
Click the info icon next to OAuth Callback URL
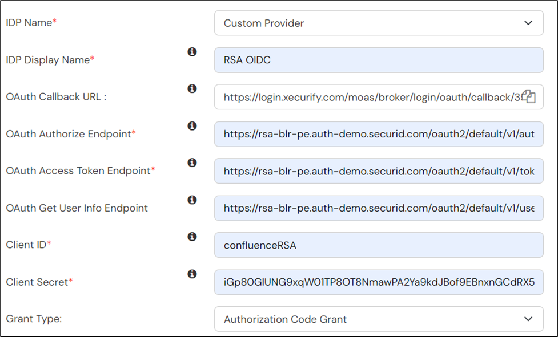(x=192, y=89)
